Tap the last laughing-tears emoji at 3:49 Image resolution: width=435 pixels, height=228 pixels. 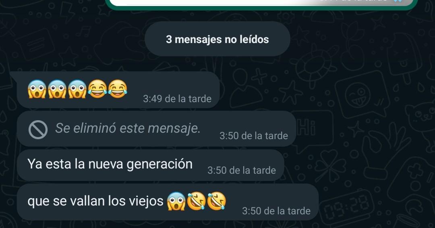coord(118,89)
